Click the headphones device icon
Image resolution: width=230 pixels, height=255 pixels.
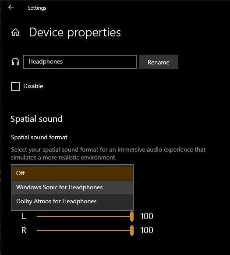(x=15, y=62)
